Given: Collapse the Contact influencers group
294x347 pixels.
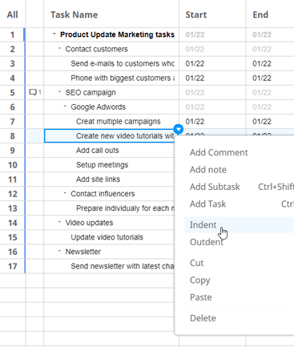Looking at the screenshot, I should coord(65,193).
